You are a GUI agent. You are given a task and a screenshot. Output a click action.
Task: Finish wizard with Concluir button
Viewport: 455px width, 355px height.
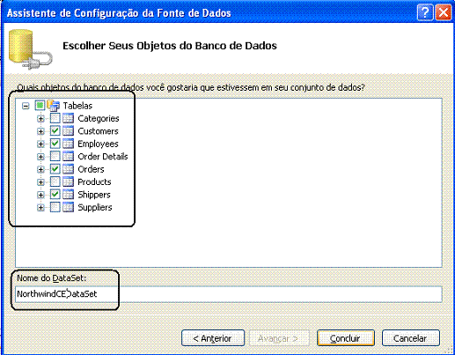coord(346,338)
